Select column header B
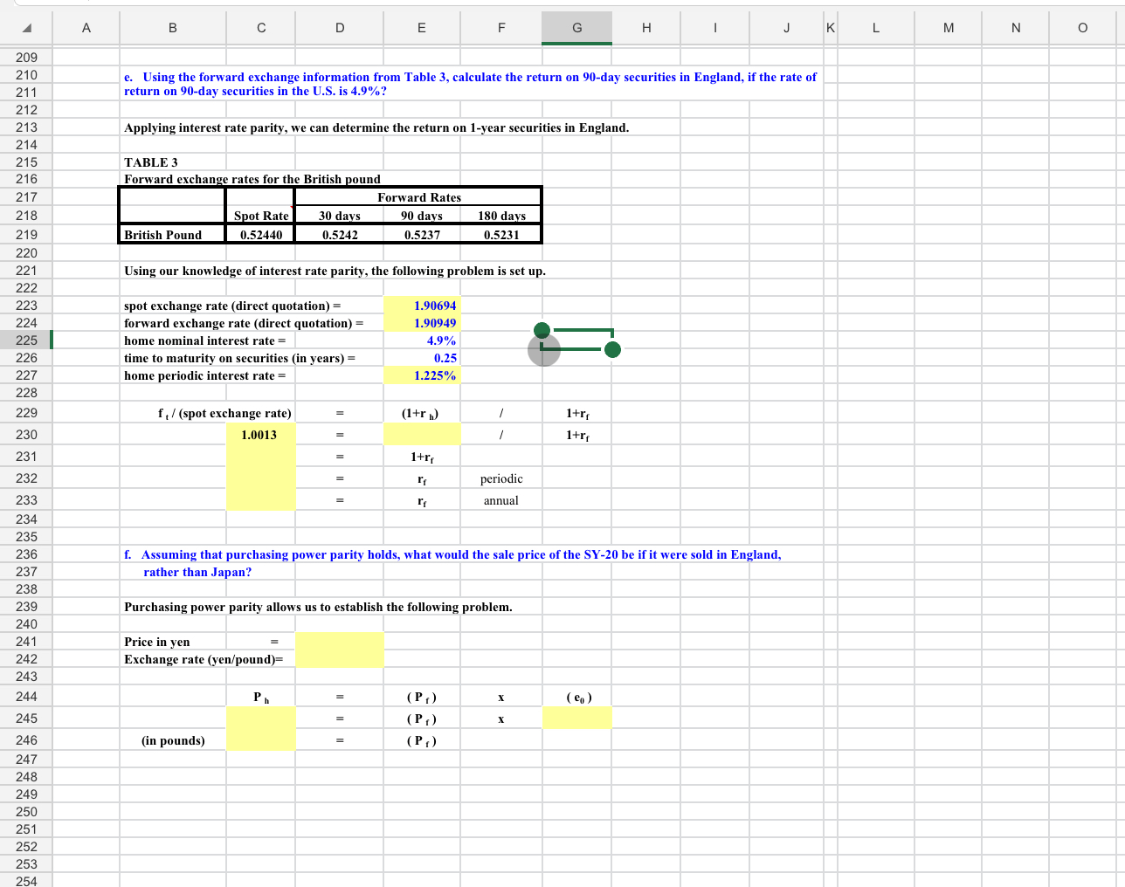This screenshot has height=887, width=1125. [172, 27]
